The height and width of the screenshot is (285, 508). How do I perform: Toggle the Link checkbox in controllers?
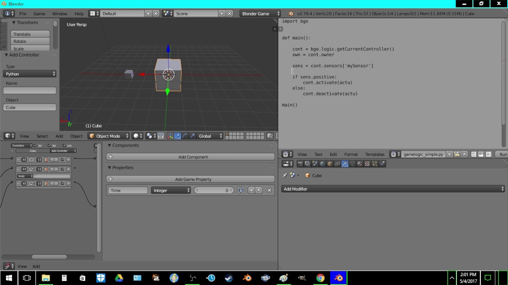point(64,146)
